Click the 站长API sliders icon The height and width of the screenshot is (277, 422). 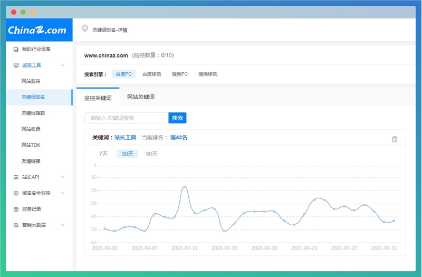pyautogui.click(x=16, y=177)
